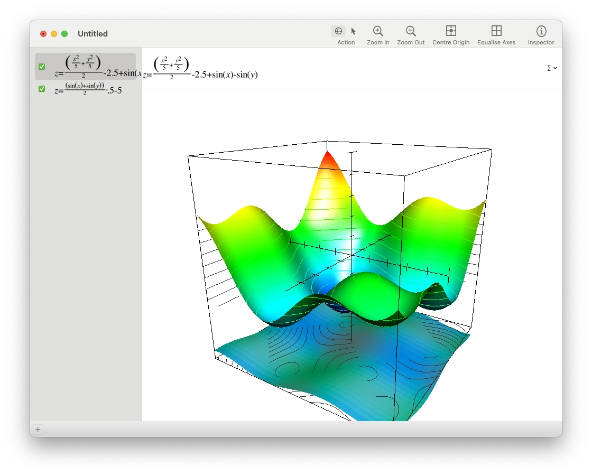Viewport: 592px width, 476px height.
Task: Maximize the window with green button
Action: click(x=64, y=34)
